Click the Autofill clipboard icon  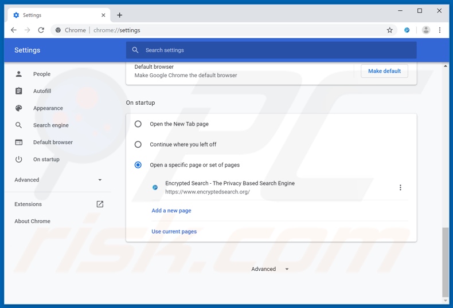[19, 91]
